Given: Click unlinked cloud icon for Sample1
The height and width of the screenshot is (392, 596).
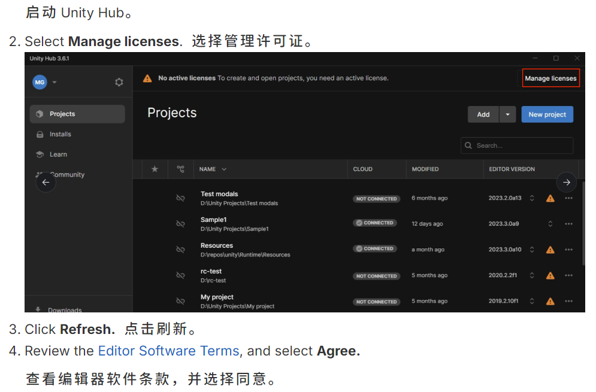Looking at the screenshot, I should point(180,224).
